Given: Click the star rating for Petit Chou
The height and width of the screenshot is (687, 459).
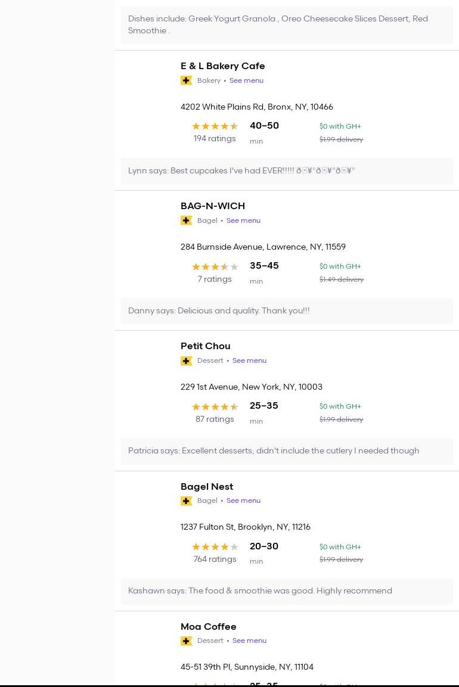Looking at the screenshot, I should 215,407.
